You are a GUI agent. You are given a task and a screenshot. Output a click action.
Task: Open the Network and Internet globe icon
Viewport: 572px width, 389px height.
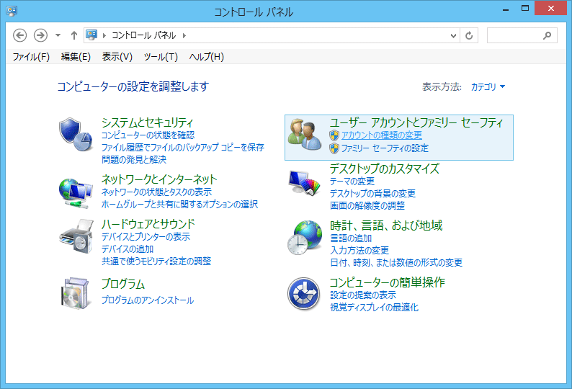76,193
